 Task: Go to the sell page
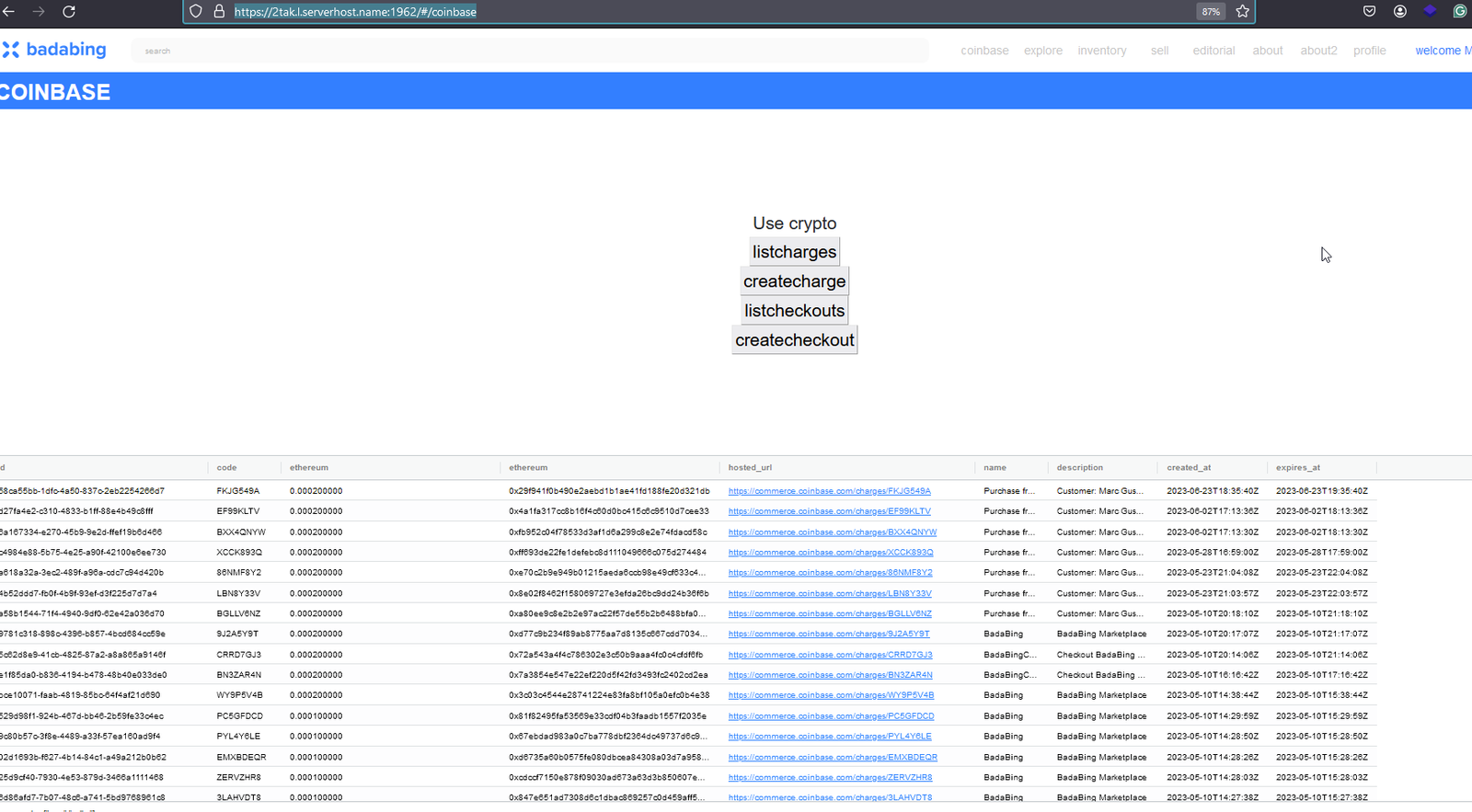(1159, 51)
